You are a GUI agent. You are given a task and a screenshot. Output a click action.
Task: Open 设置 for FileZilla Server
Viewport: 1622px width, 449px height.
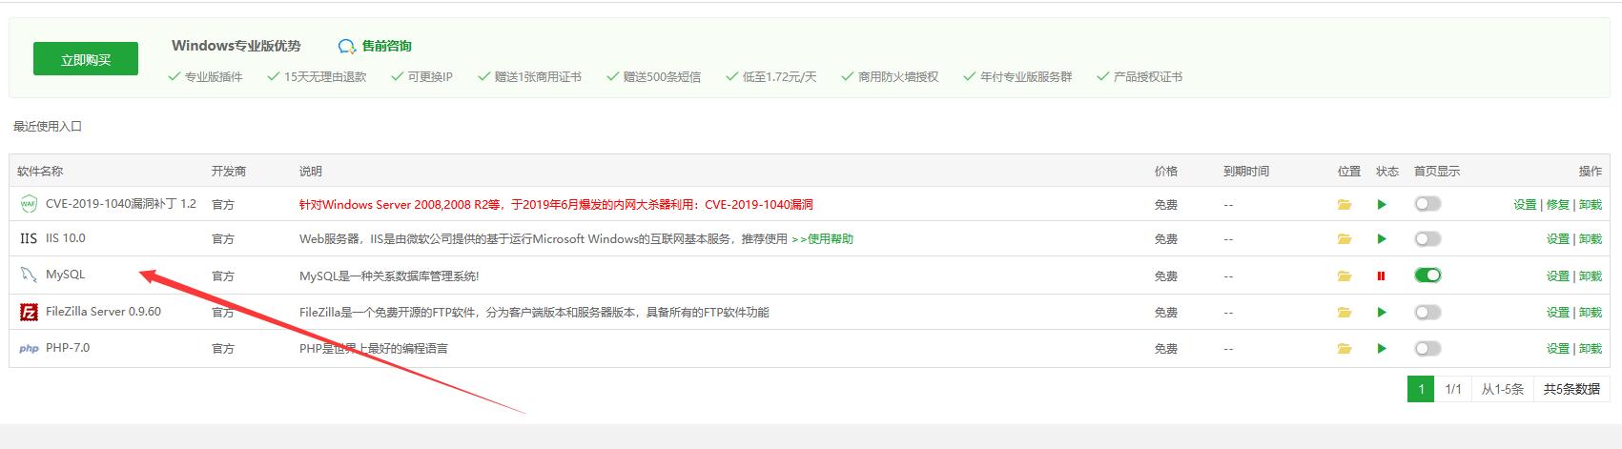pos(1557,312)
